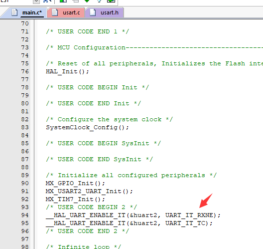Image resolution: width=263 pixels, height=249 pixels.
Task: Click the Configure the system clock comment
Action: (109, 119)
